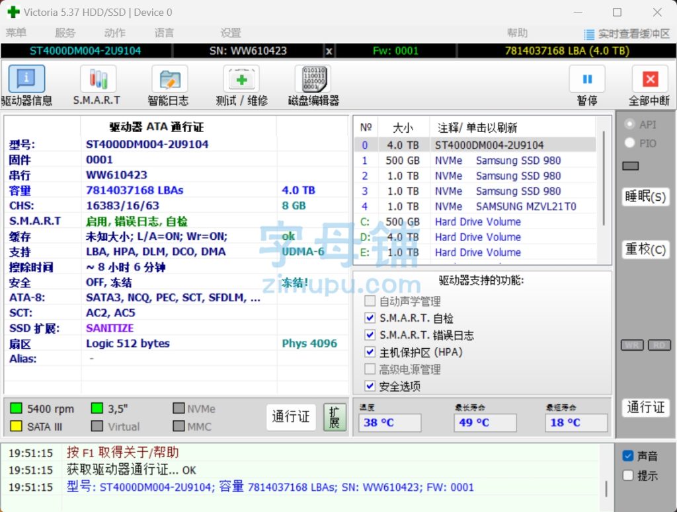Select device 4 SAMSUNG MZVL21T0 row
Image resolution: width=677 pixels, height=512 pixels.
tap(475, 207)
